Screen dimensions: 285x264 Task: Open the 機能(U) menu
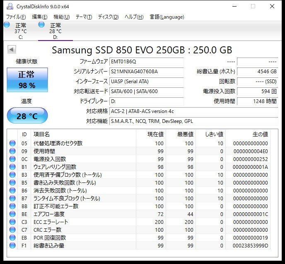(x=62, y=17)
